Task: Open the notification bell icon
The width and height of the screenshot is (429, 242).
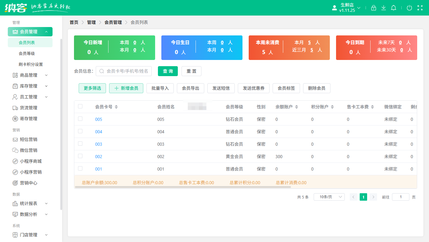Action: coord(394,8)
